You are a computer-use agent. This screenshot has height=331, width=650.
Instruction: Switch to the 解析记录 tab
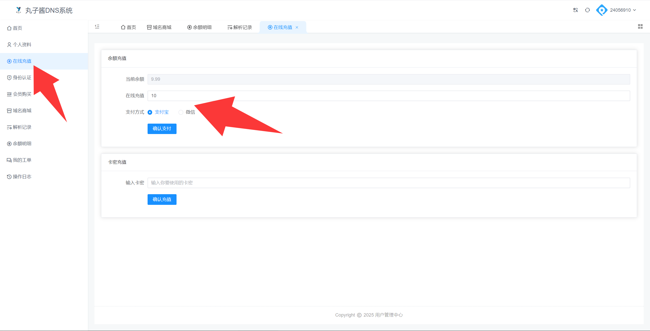click(240, 27)
